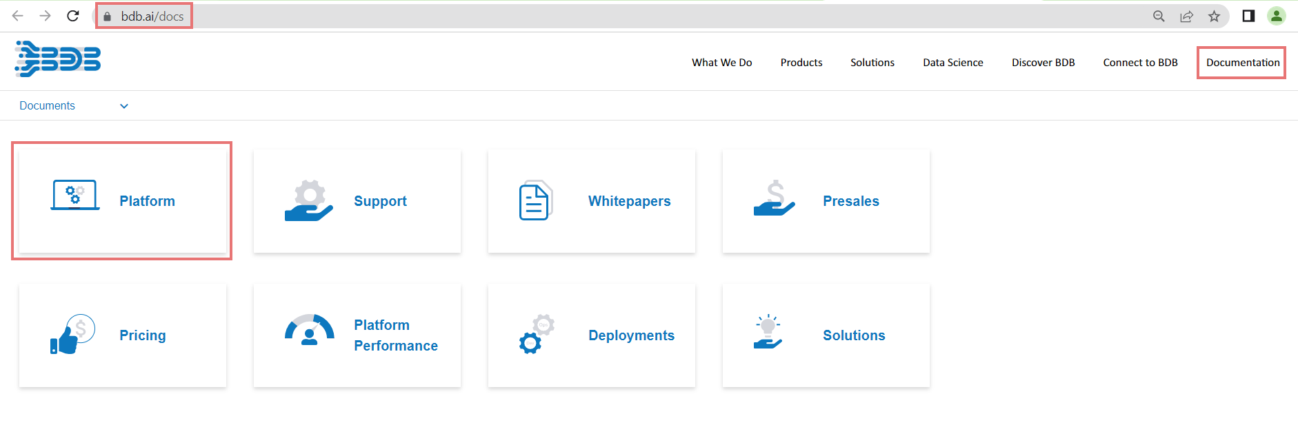Click the Support hand-and-gear icon
This screenshot has width=1298, height=427.
309,201
